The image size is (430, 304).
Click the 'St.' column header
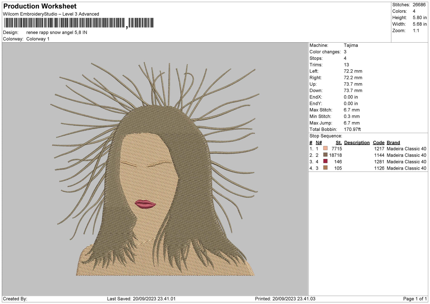[x=339, y=143]
